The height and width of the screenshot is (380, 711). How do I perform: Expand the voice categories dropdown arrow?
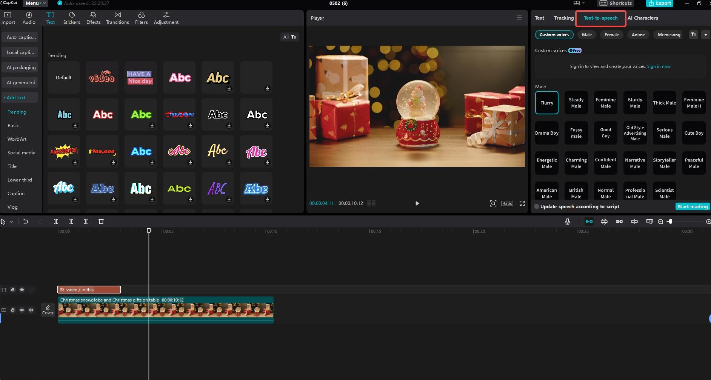[x=706, y=35]
